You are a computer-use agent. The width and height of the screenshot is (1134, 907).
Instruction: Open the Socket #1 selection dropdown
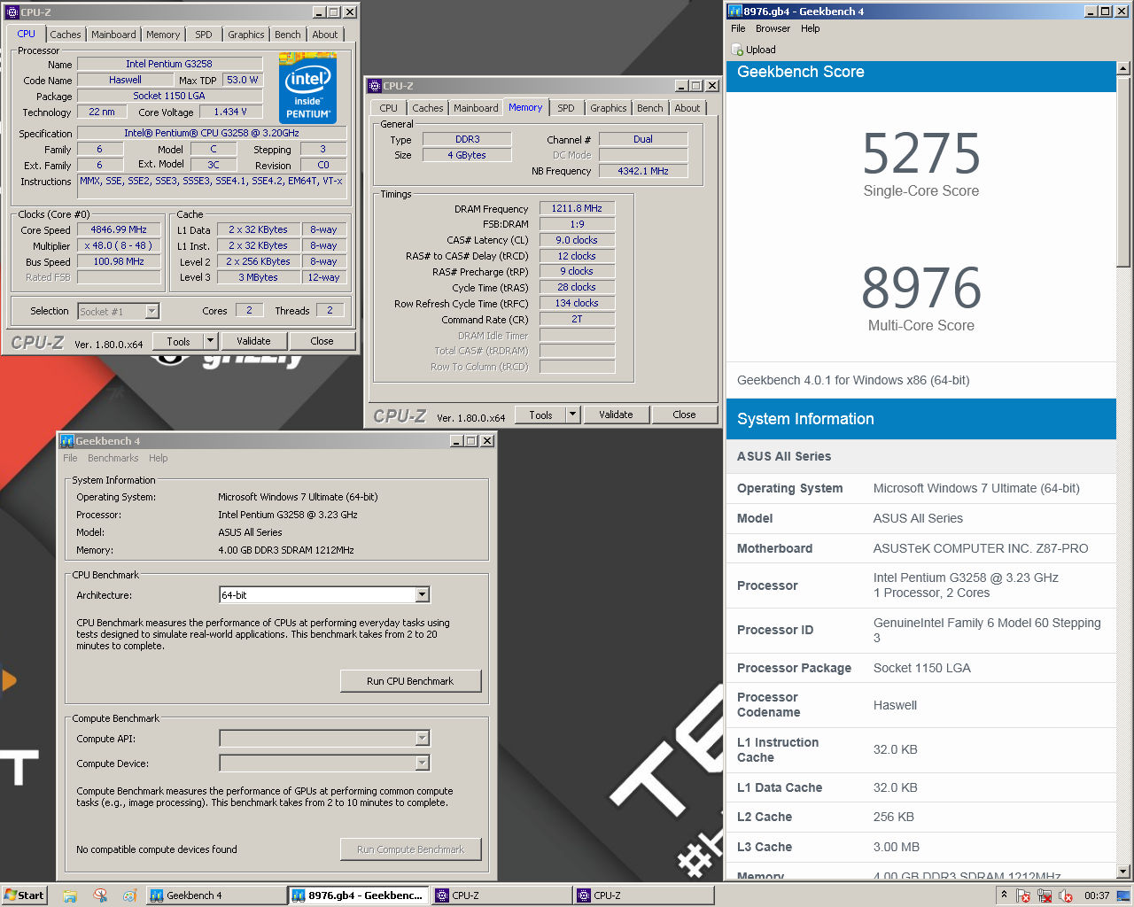152,311
